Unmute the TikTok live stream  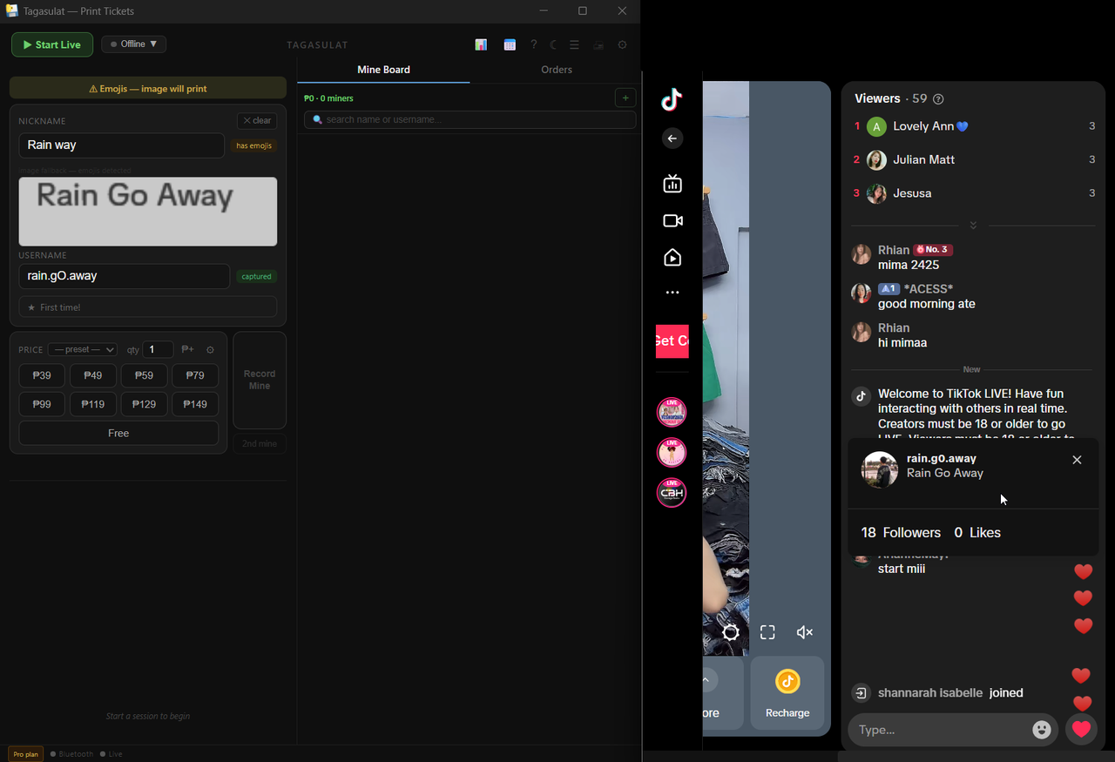click(x=805, y=632)
